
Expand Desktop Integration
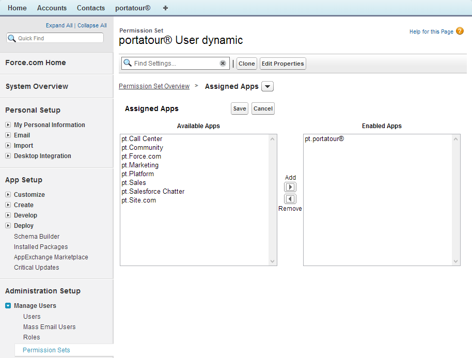(8, 155)
